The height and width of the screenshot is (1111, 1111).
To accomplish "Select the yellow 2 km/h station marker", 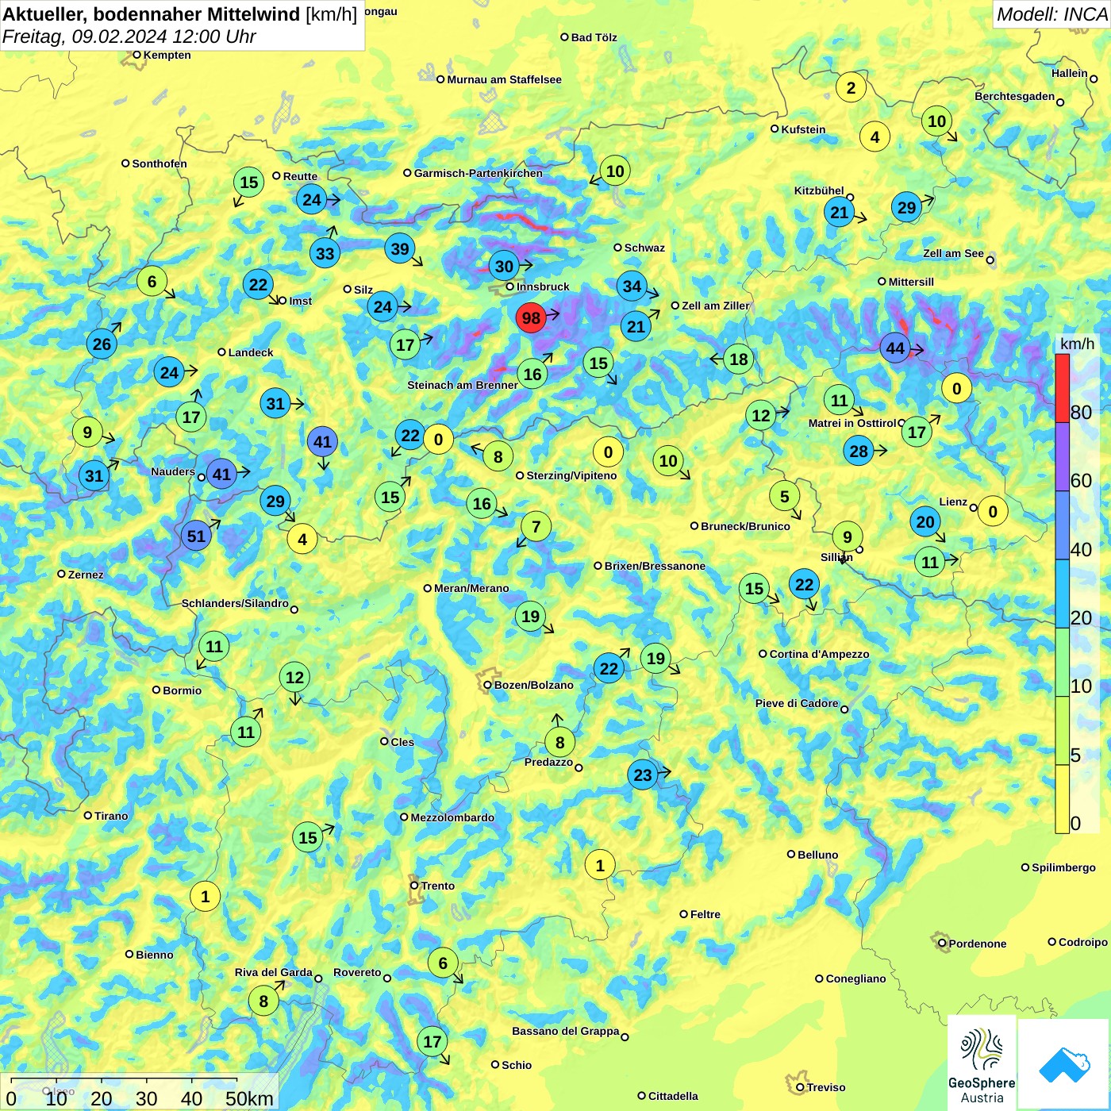I will point(851,88).
